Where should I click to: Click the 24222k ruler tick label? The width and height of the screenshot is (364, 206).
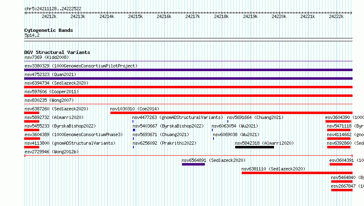pos(336,16)
